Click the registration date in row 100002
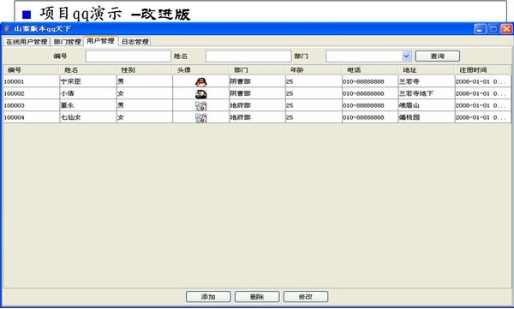The image size is (514, 309). click(482, 93)
